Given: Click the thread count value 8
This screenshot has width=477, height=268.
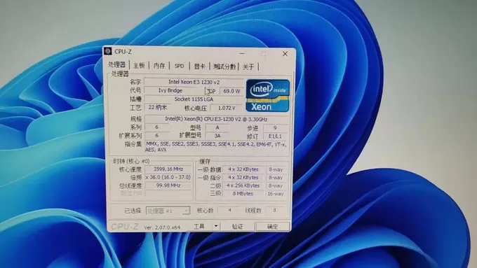Looking at the screenshot, I should click(275, 210).
